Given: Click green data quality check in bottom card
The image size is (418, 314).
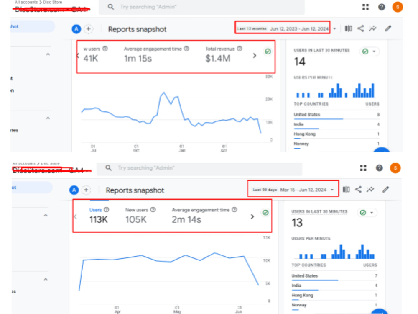Looking at the screenshot, I should coord(265,213).
